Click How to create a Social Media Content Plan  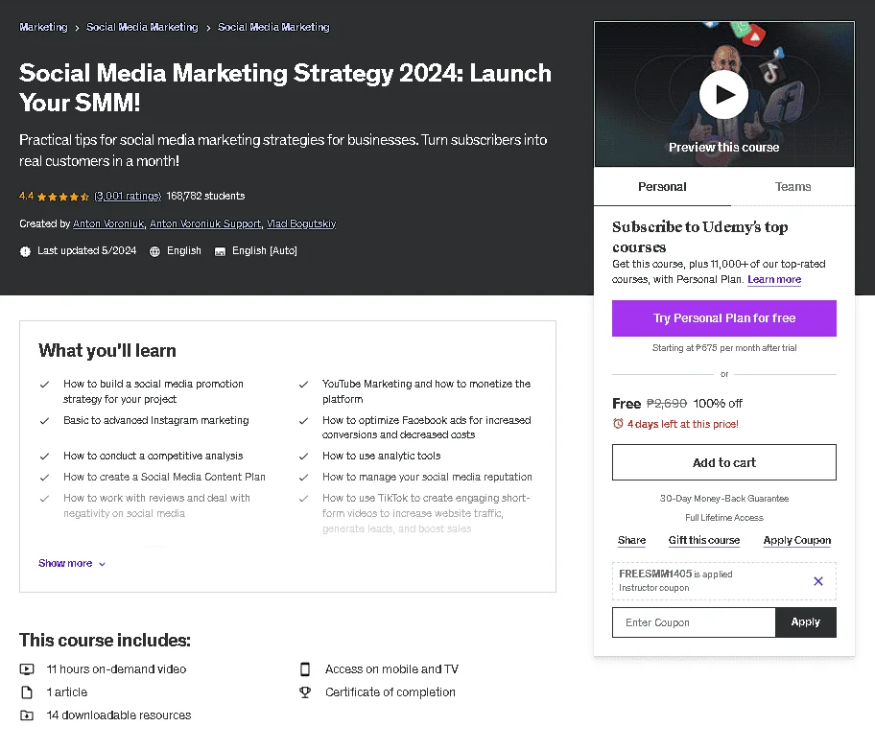click(164, 477)
